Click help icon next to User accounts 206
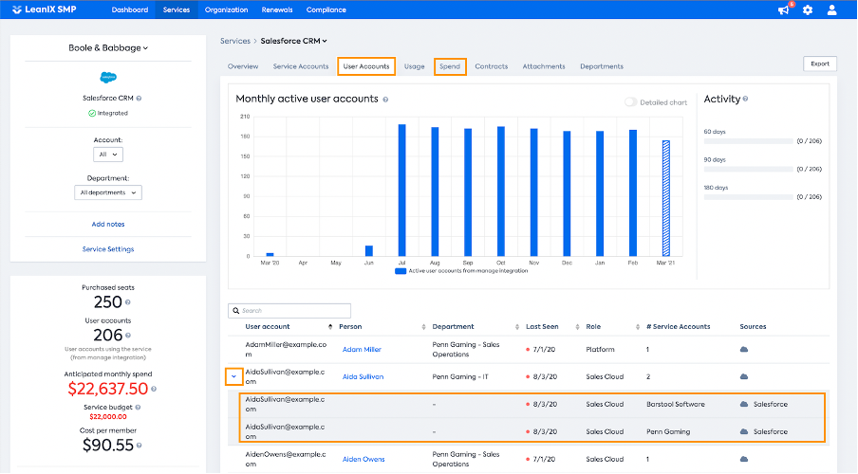This screenshot has width=858, height=474. (x=128, y=336)
